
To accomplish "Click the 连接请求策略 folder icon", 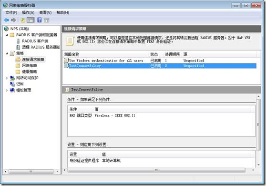I will point(18,60).
